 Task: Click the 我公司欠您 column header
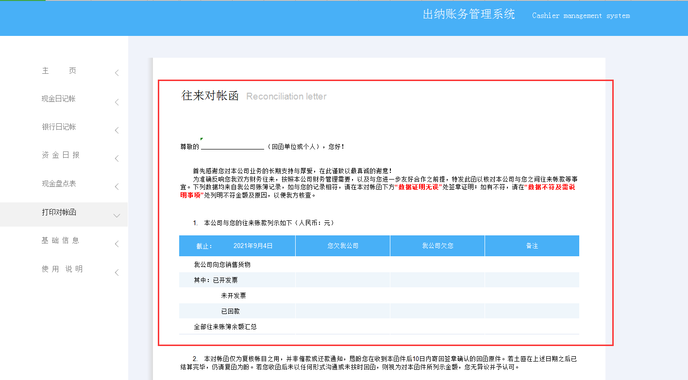pos(437,246)
